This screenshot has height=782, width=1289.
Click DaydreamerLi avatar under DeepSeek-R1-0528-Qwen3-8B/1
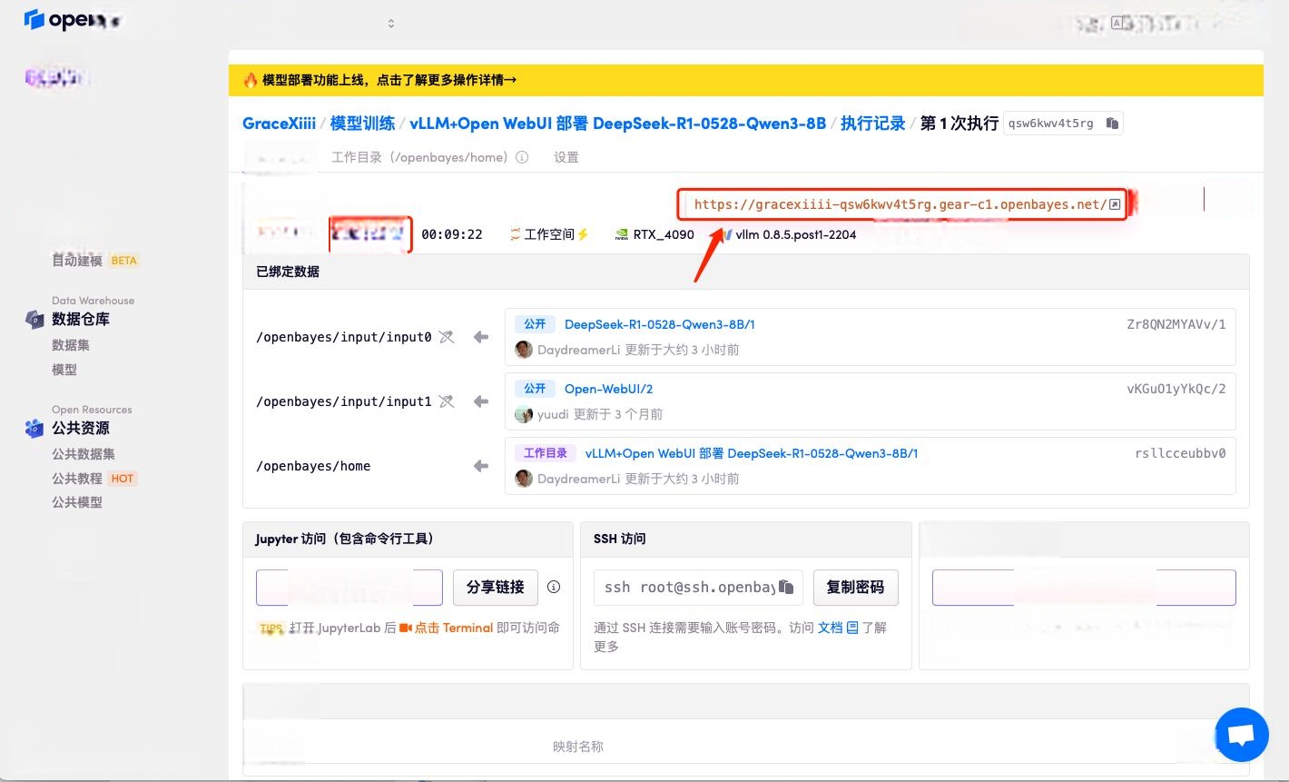(524, 350)
